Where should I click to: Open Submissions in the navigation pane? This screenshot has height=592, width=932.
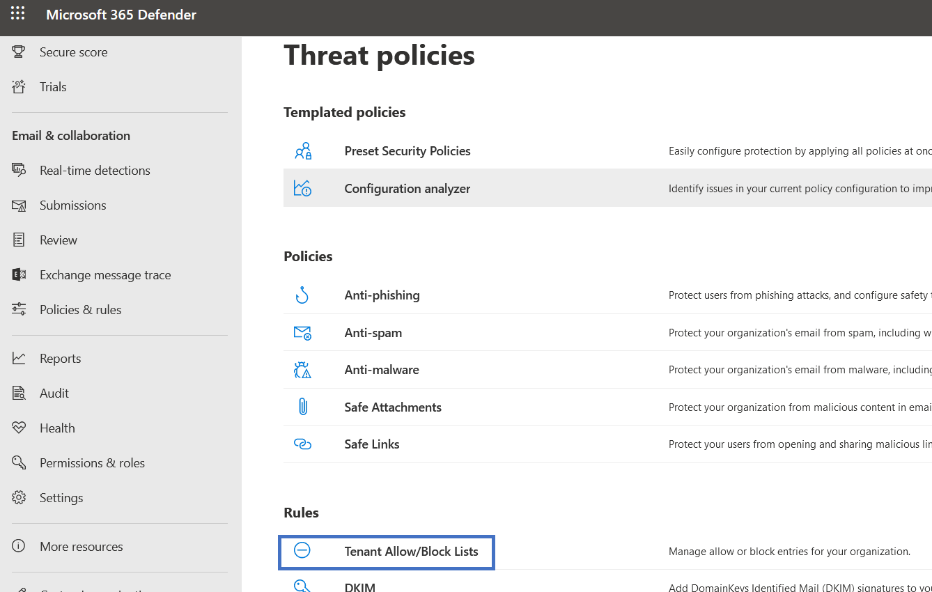(x=73, y=205)
